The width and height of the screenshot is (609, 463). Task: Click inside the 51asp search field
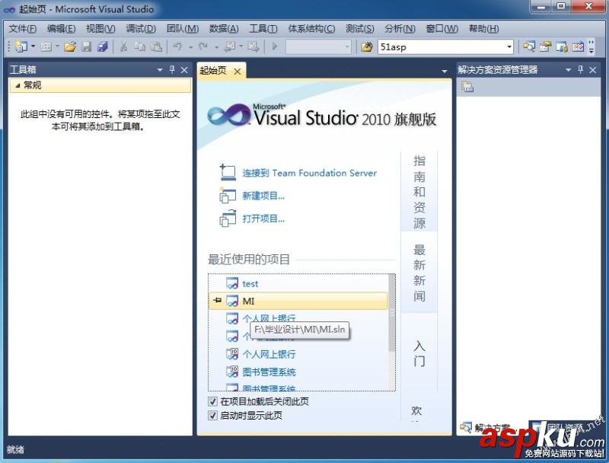pyautogui.click(x=441, y=47)
